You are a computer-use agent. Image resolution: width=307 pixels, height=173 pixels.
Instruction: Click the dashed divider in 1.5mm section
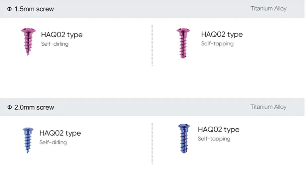pyautogui.click(x=152, y=45)
